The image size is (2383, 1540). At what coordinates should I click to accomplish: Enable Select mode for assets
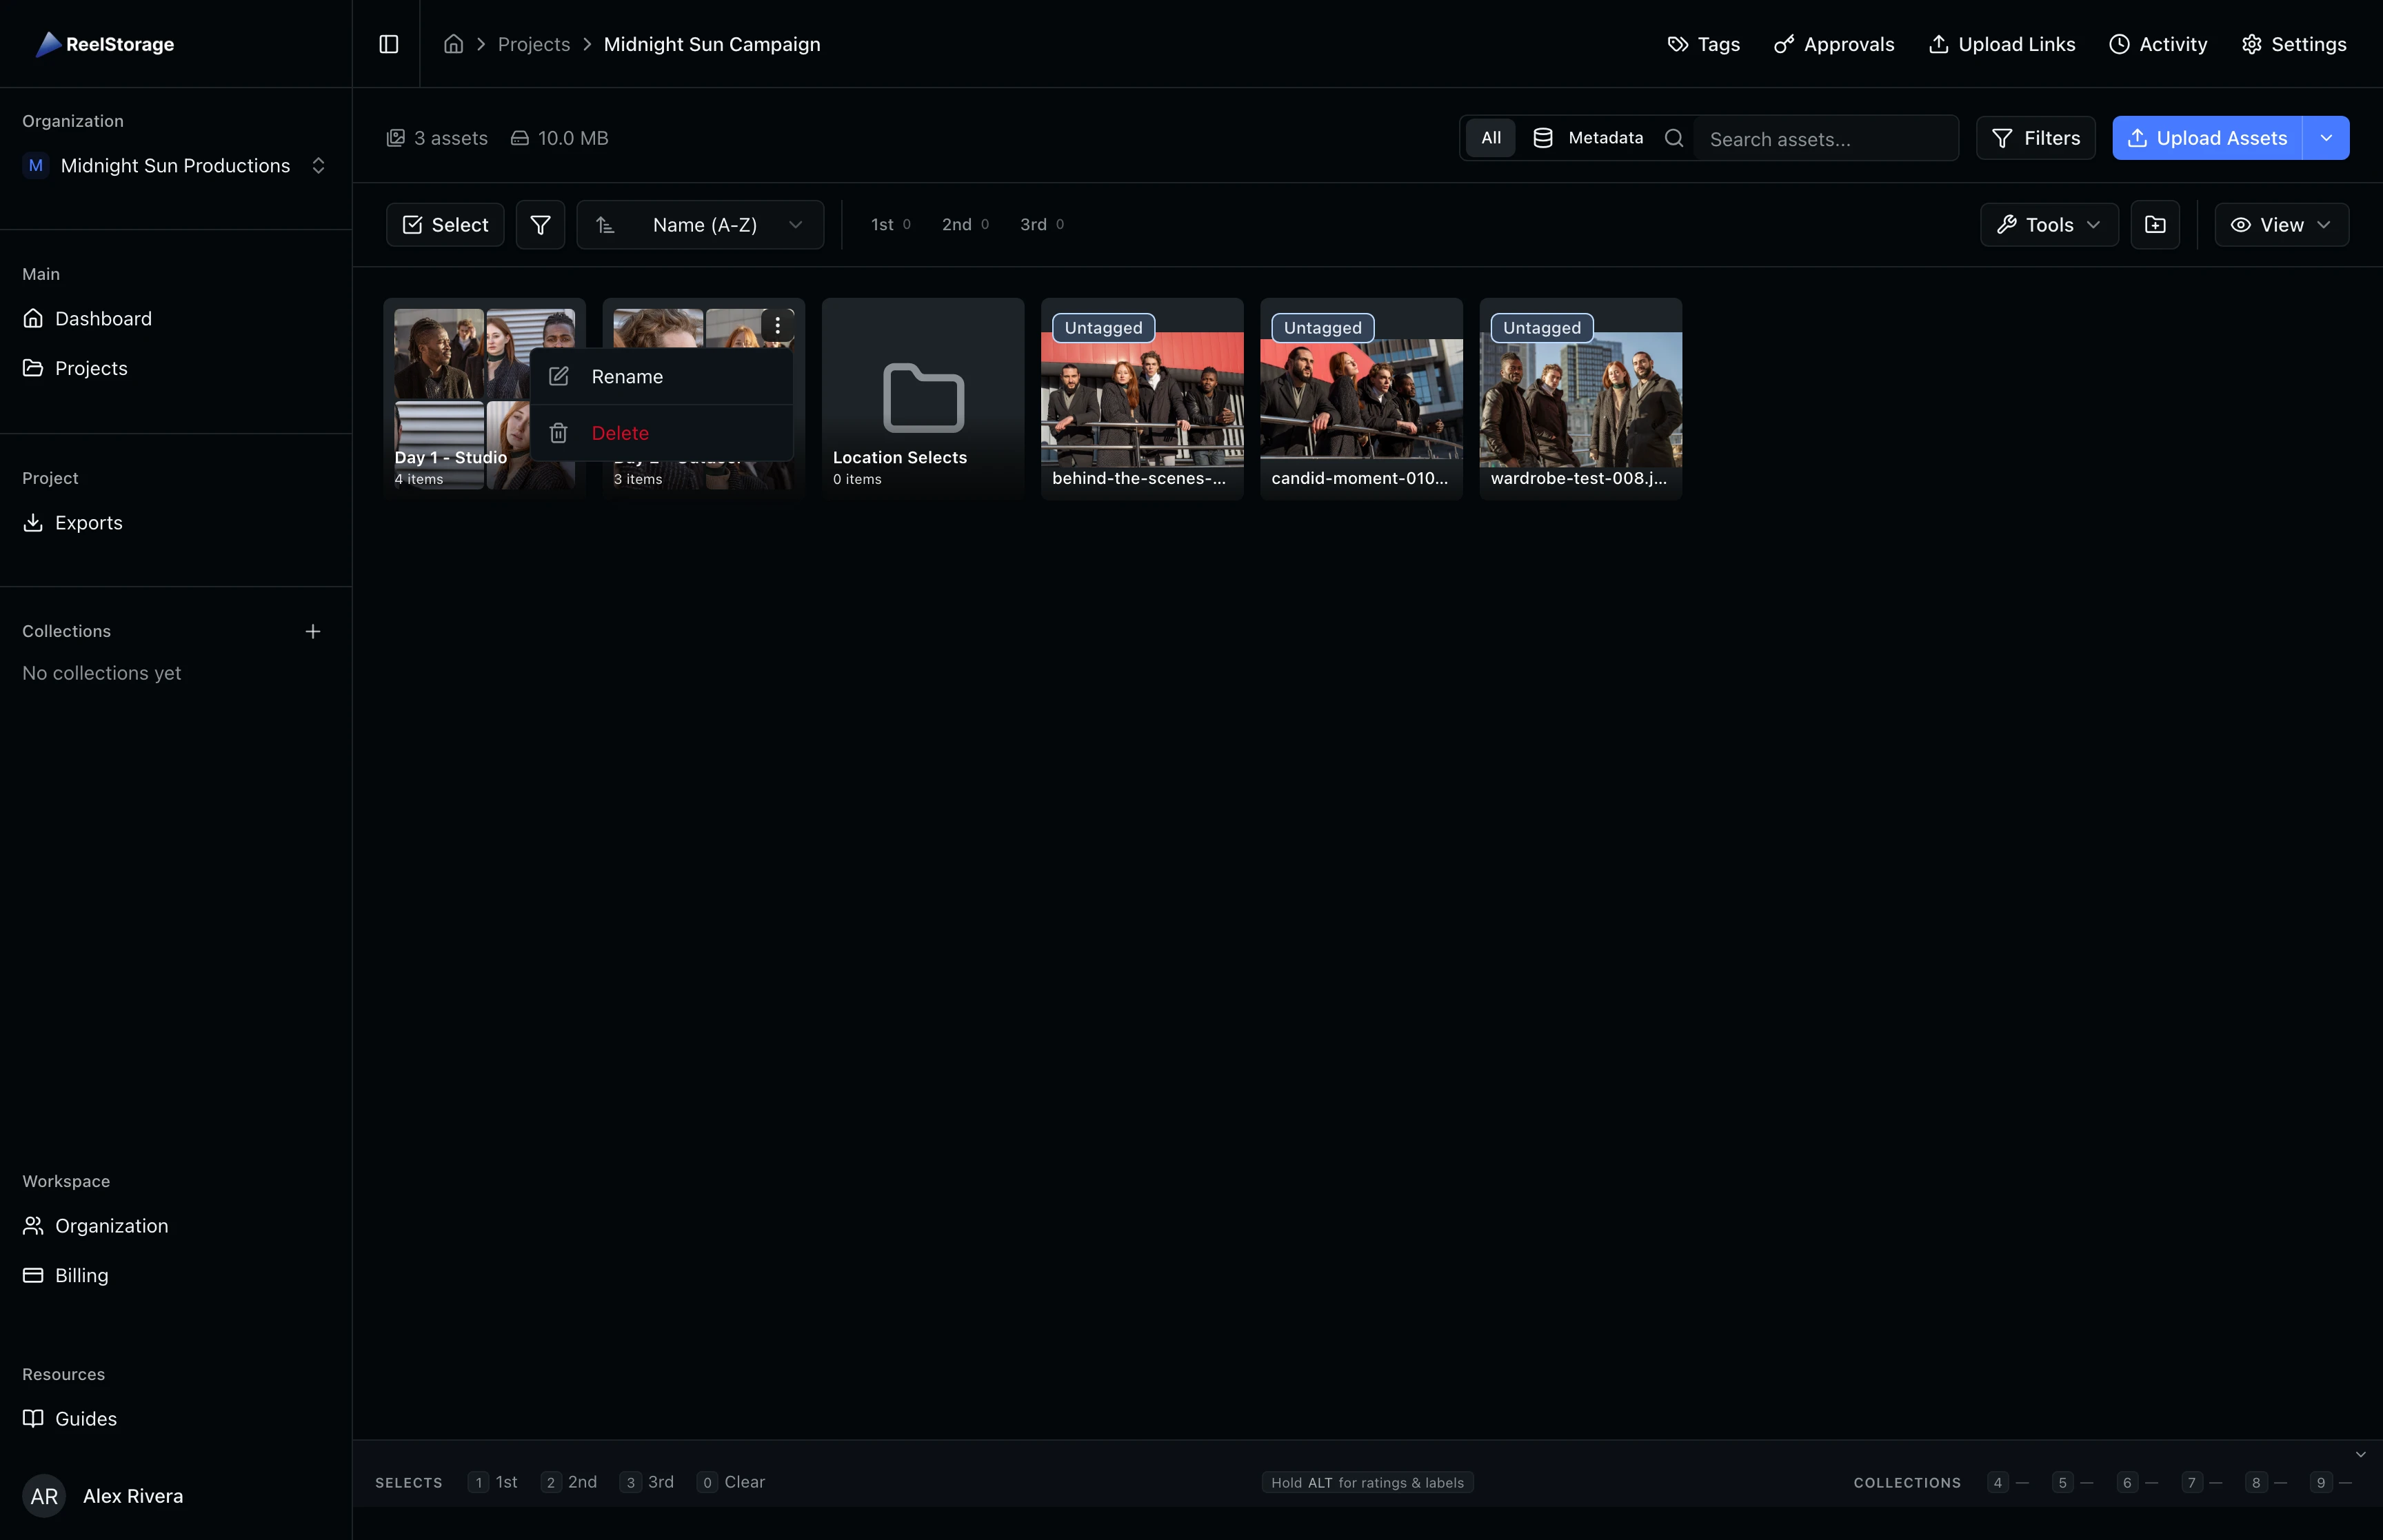click(x=444, y=224)
